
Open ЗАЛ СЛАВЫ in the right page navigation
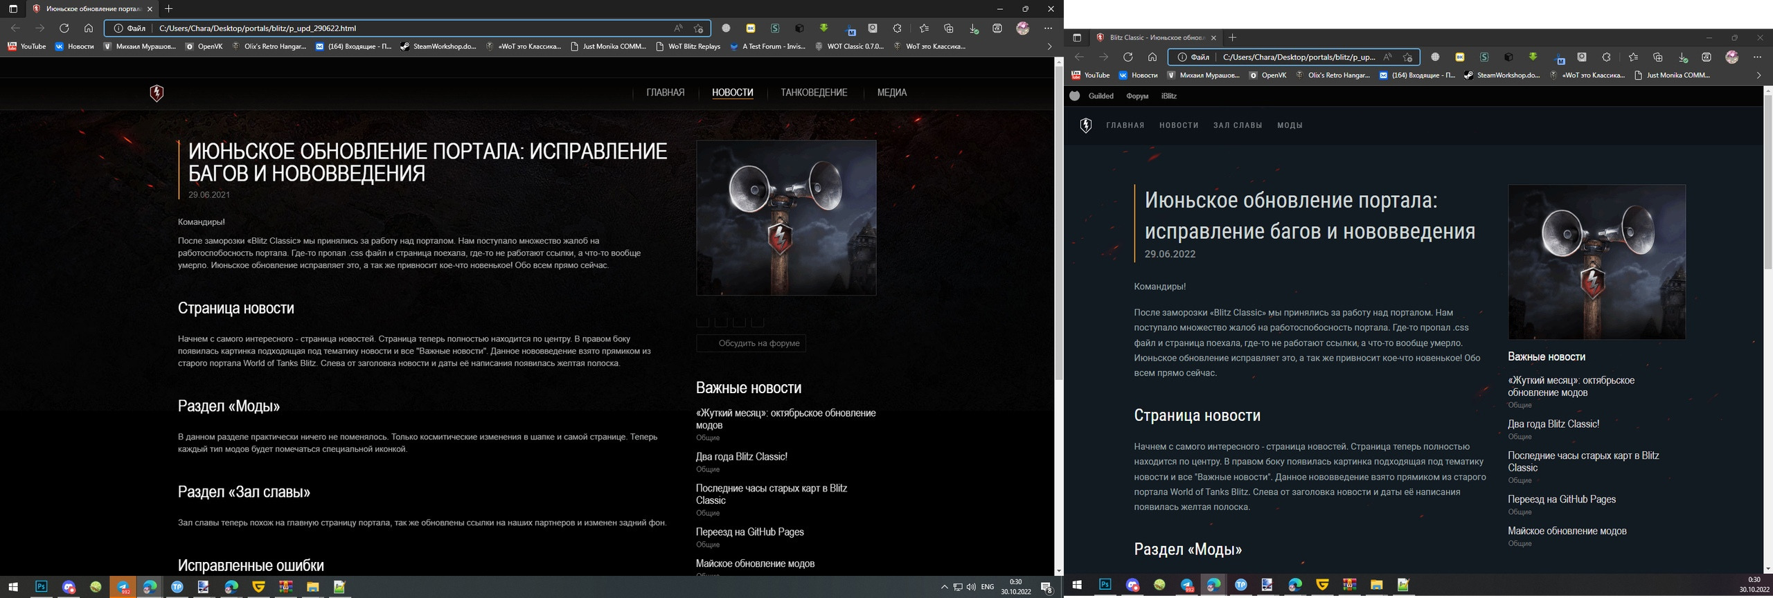[1238, 125]
